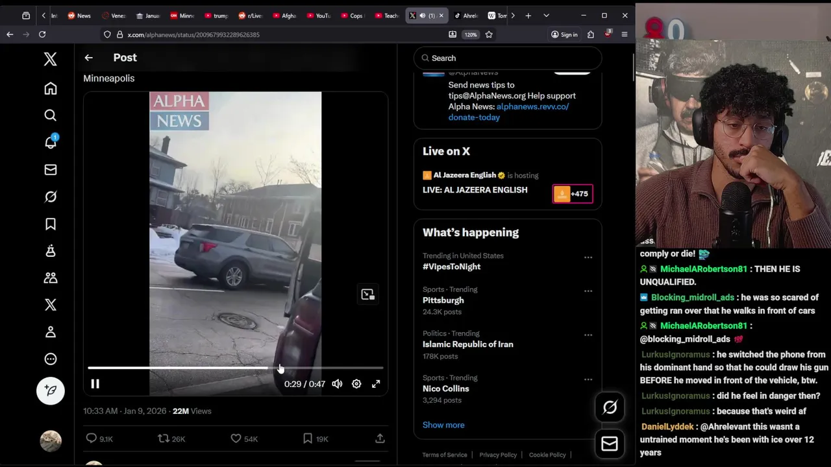Click Show more under What's happening
Viewport: 831px width, 467px height.
click(443, 425)
